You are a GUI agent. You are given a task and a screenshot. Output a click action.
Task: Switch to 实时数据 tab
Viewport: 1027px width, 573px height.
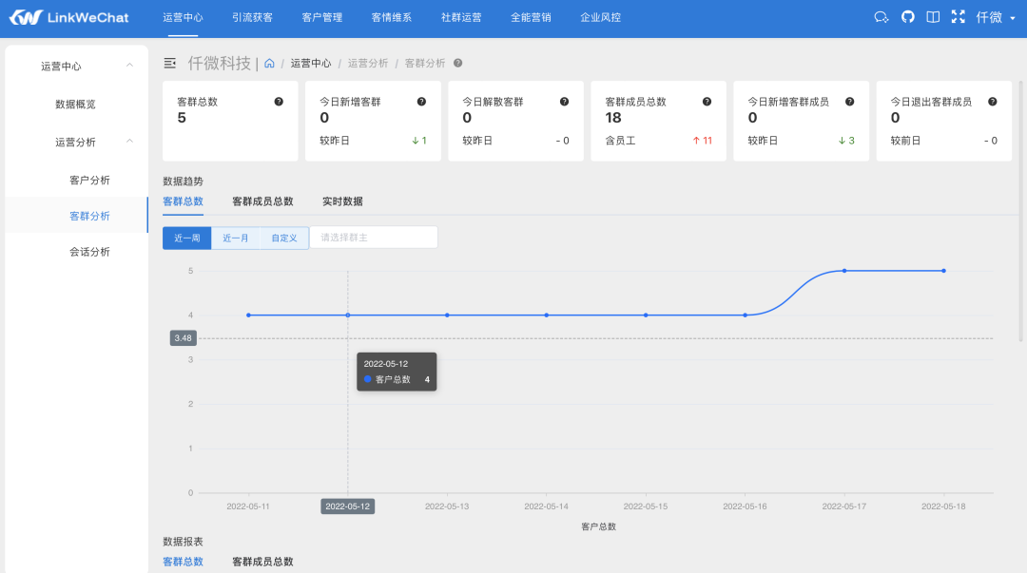[x=342, y=201]
